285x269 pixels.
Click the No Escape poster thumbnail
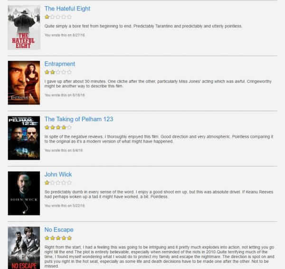24,248
